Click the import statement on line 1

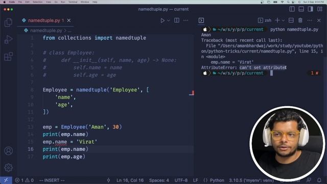[x=94, y=38]
